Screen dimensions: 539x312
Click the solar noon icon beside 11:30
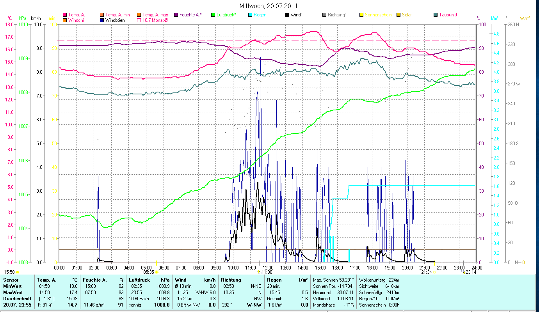coord(259,272)
